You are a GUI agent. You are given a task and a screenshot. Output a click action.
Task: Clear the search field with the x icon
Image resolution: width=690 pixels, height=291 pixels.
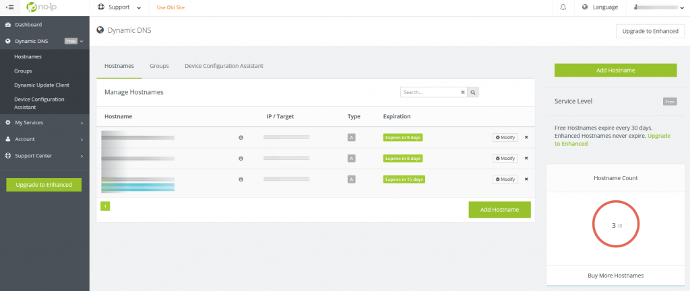point(463,92)
